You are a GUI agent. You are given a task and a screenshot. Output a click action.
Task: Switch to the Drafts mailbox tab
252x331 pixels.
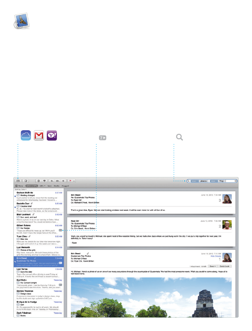click(56, 186)
